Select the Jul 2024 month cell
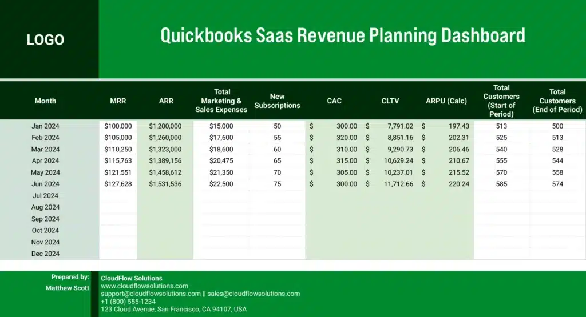Viewport: 586px width, 317px height. (x=45, y=196)
